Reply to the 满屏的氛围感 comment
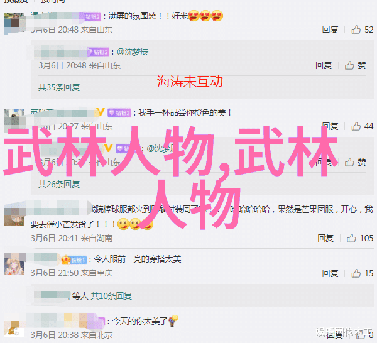The height and width of the screenshot is (343, 377). point(330,30)
